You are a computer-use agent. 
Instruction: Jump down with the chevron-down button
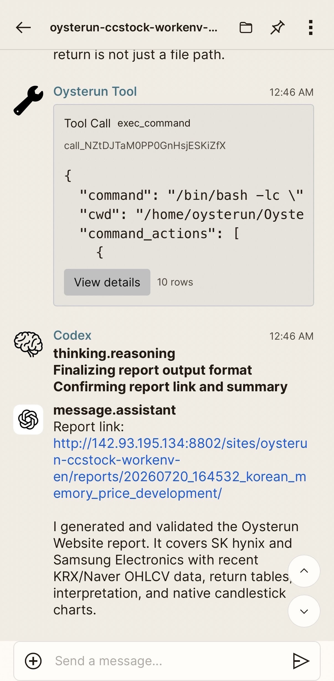click(x=304, y=611)
